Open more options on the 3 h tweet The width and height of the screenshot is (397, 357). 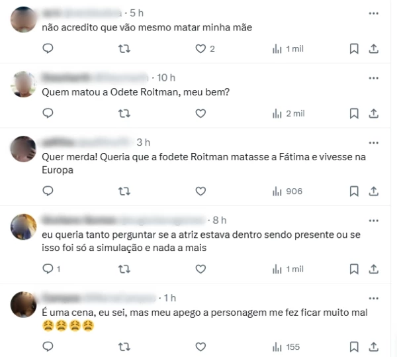(x=373, y=142)
